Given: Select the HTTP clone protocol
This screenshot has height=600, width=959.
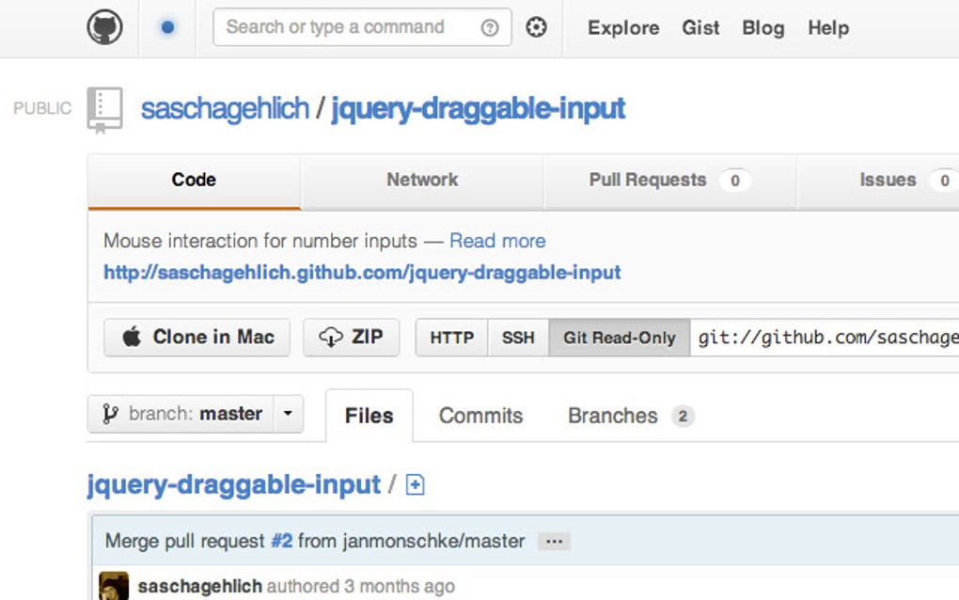Looking at the screenshot, I should point(452,338).
